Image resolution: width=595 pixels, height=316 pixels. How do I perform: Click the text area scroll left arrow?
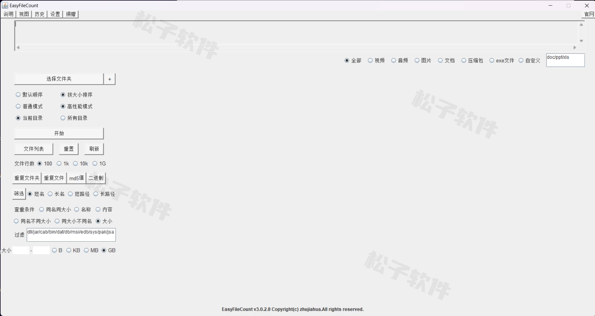click(18, 48)
